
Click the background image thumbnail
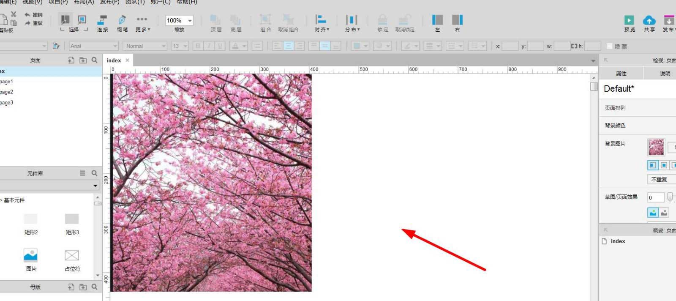(x=656, y=147)
